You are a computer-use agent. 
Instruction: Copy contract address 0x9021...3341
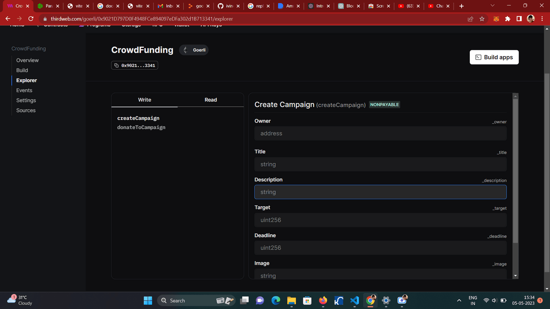(x=134, y=65)
